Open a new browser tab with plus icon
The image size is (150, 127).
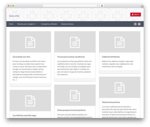click(x=142, y=7)
